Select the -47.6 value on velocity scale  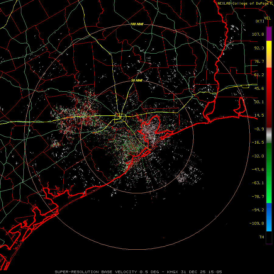pos(258,170)
